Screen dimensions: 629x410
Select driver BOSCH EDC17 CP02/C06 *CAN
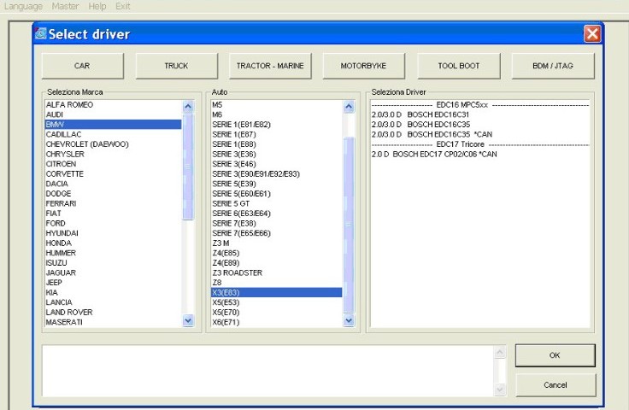pyautogui.click(x=479, y=154)
